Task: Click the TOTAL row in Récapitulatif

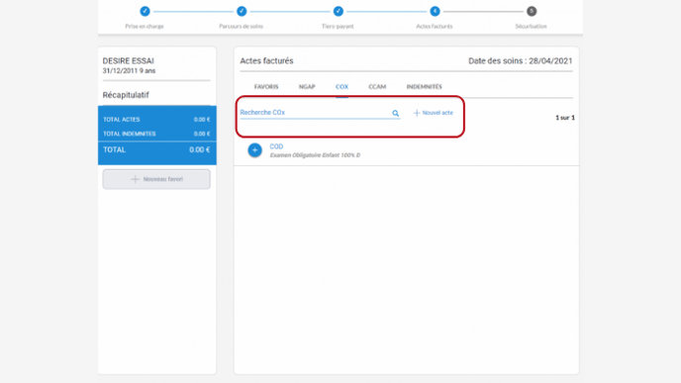Action: point(156,149)
